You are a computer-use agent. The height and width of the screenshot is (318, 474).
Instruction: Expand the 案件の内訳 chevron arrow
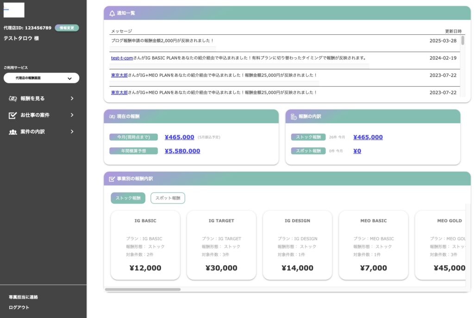[x=72, y=132]
